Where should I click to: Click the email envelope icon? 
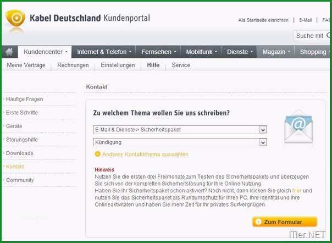pyautogui.click(x=298, y=126)
